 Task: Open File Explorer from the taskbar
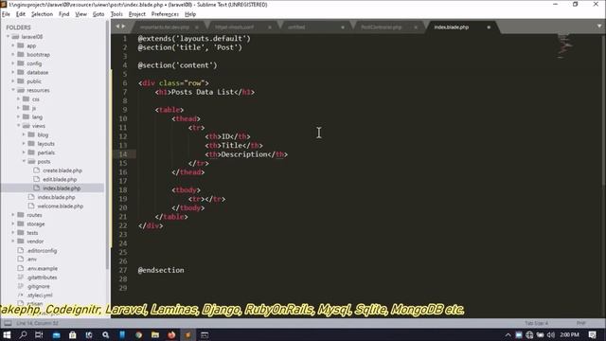(x=155, y=334)
